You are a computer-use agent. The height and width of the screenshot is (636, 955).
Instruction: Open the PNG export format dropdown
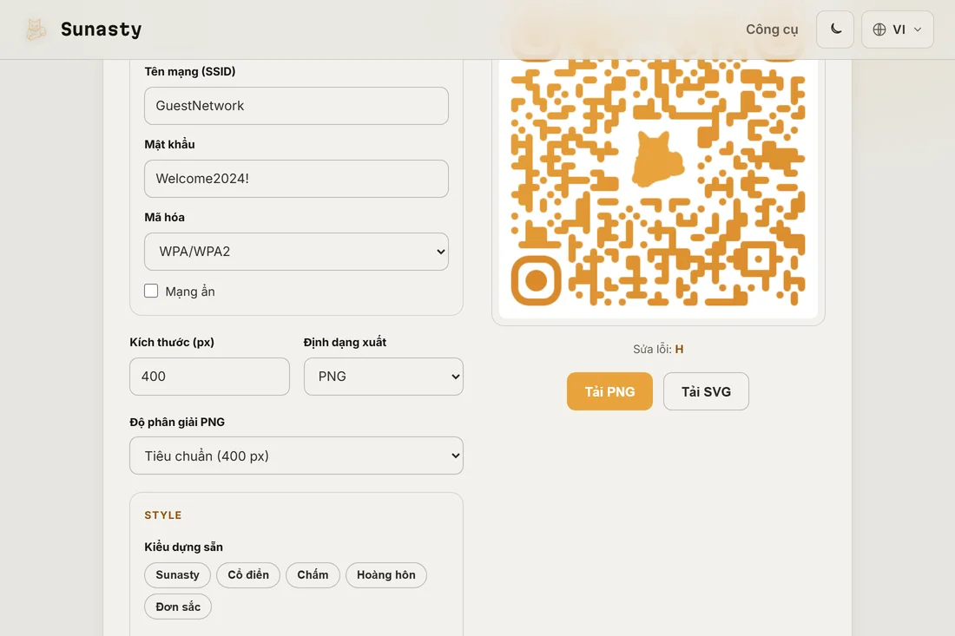(x=383, y=377)
